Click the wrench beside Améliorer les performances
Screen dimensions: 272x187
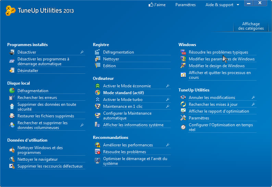[168, 145]
